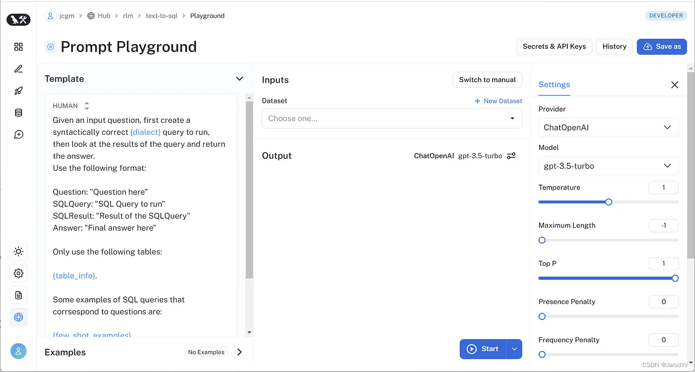This screenshot has width=695, height=372.
Task: Edit the Temperature value field
Action: click(x=664, y=187)
